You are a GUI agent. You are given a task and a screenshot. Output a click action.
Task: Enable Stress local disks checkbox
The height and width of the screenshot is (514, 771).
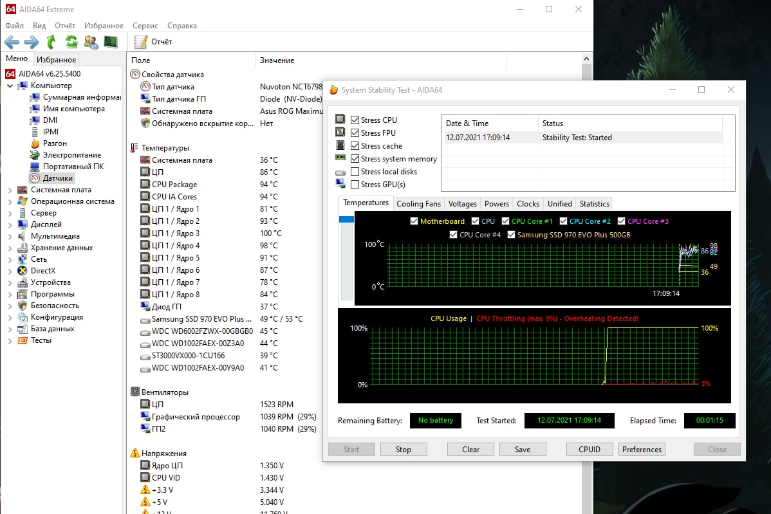click(x=355, y=172)
